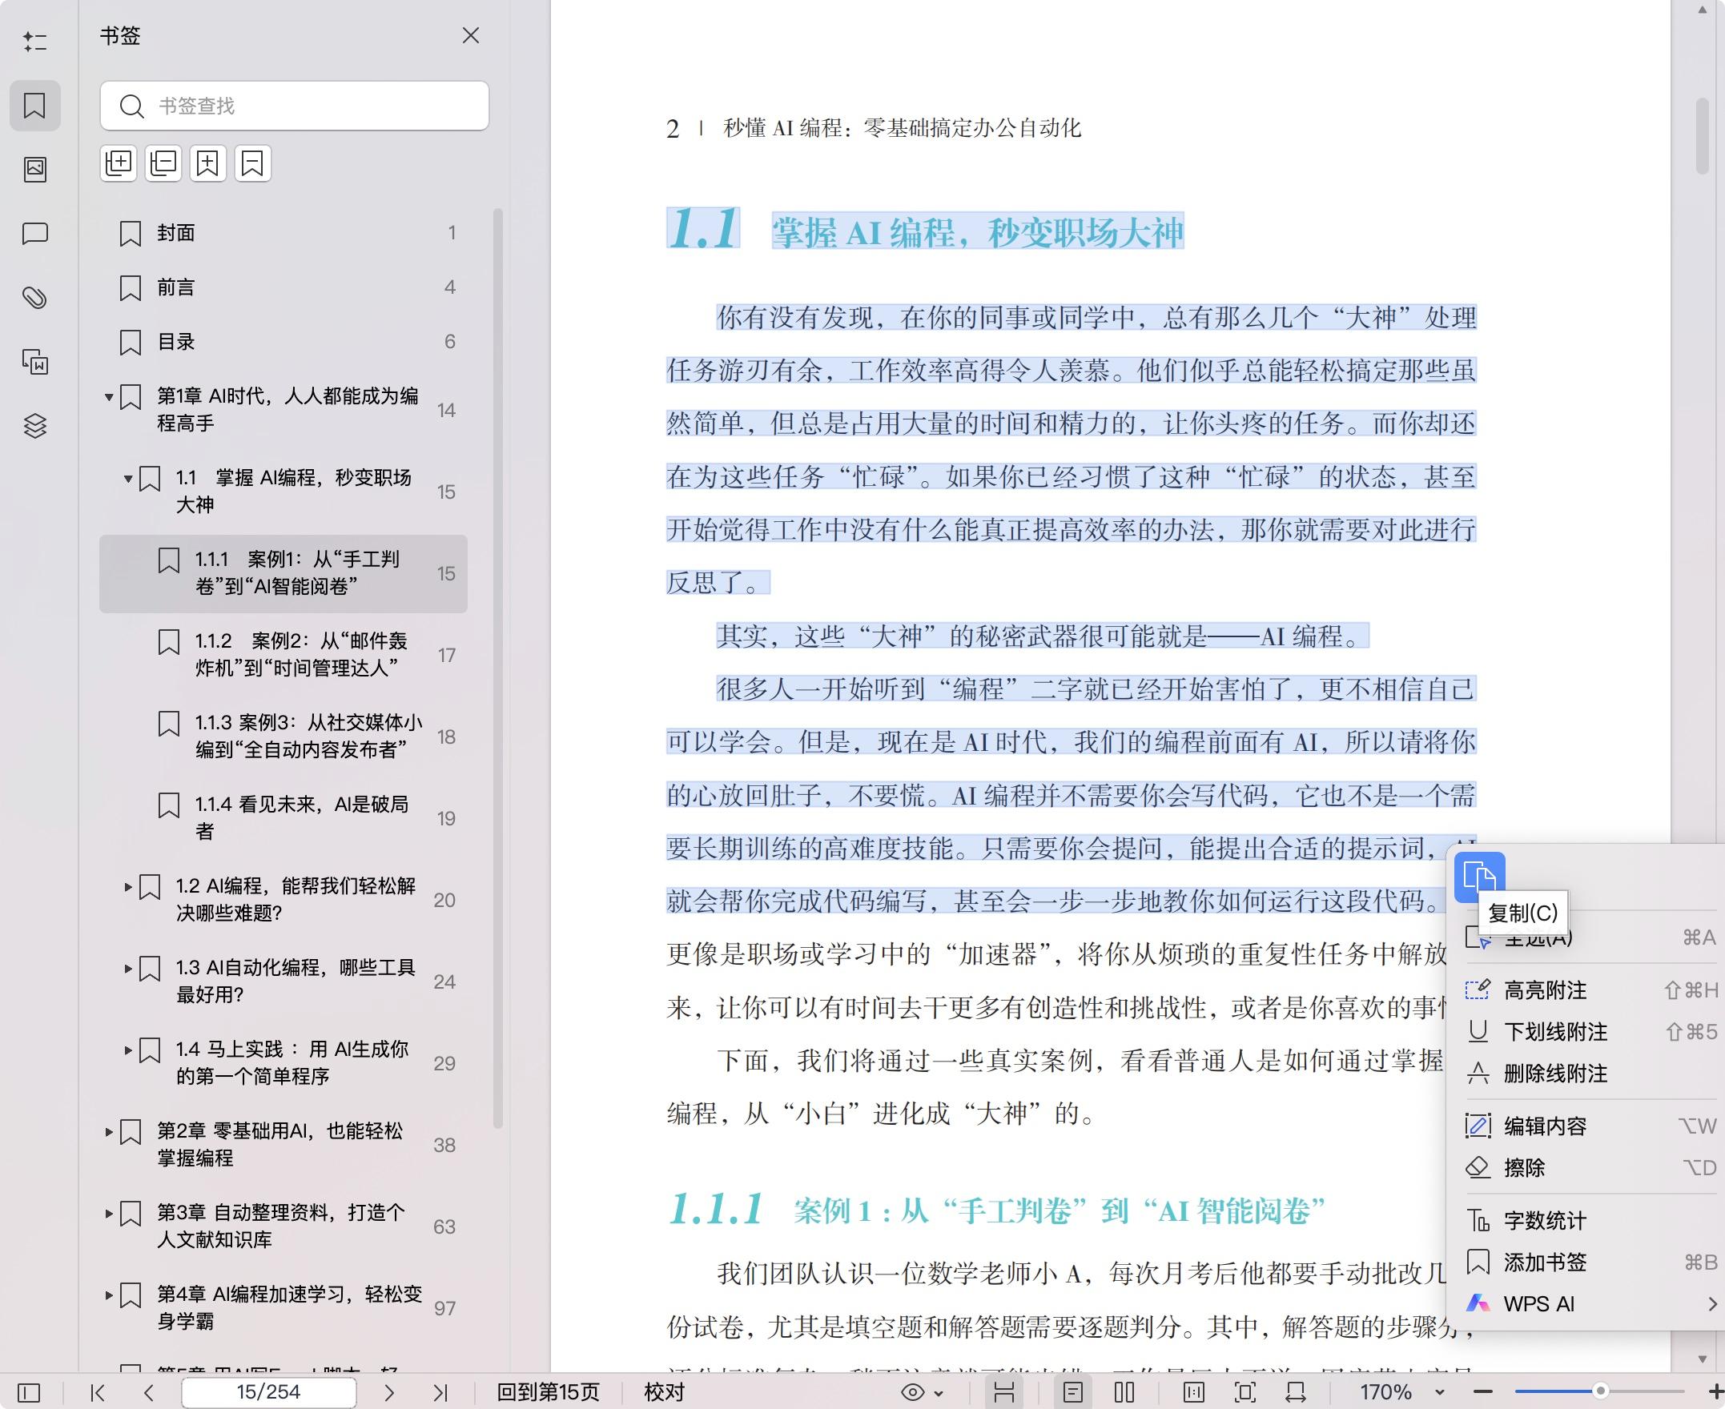This screenshot has height=1409, width=1725.
Task: Click the fit page icon
Action: click(1245, 1393)
